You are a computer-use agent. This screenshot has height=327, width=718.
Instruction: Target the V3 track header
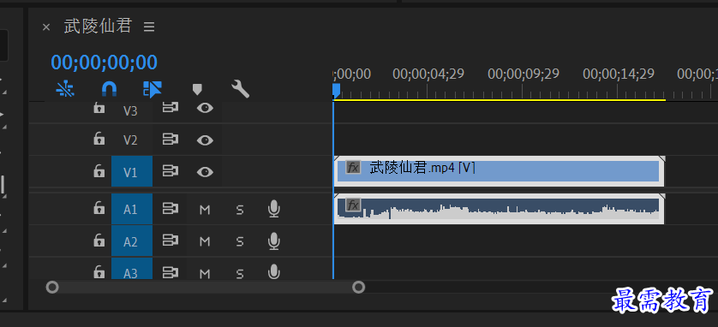click(131, 111)
